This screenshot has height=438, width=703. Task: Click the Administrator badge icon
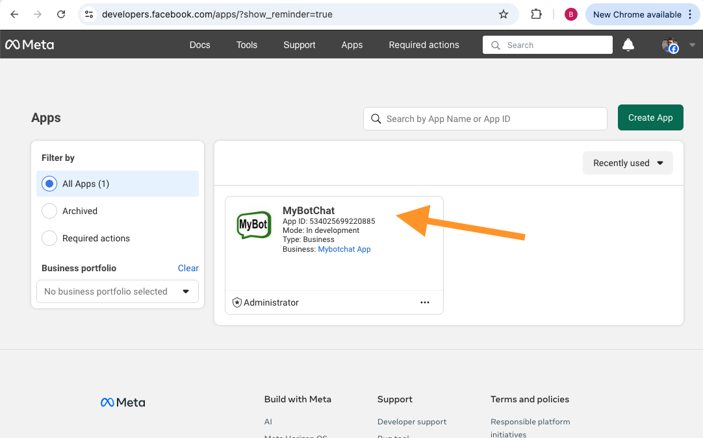click(x=237, y=302)
